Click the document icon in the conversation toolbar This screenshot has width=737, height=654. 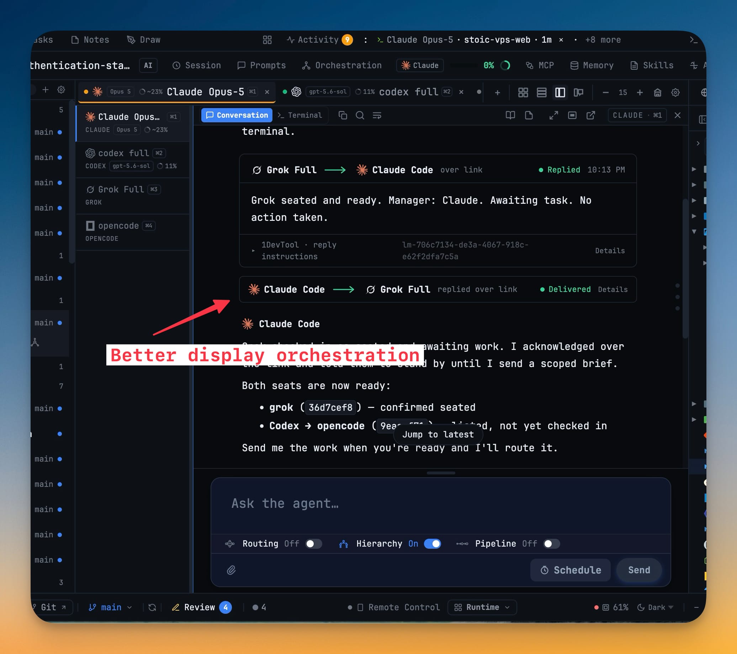[529, 115]
